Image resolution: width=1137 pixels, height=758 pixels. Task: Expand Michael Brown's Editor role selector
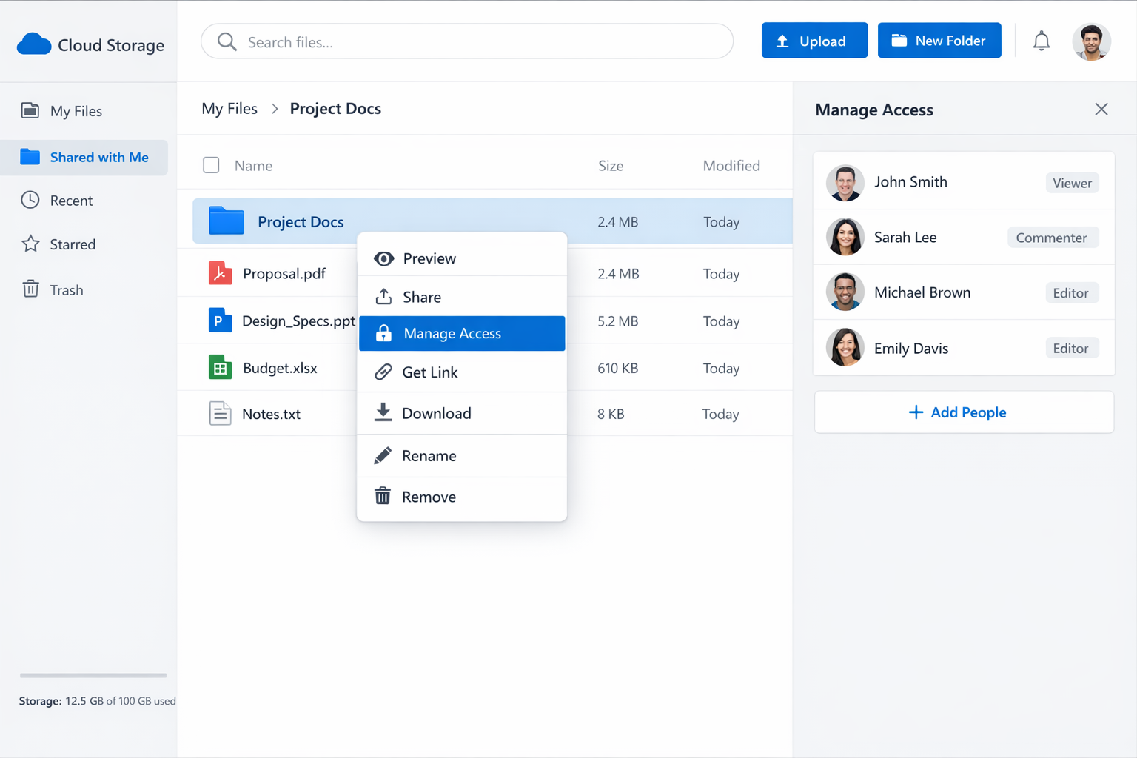1070,293
